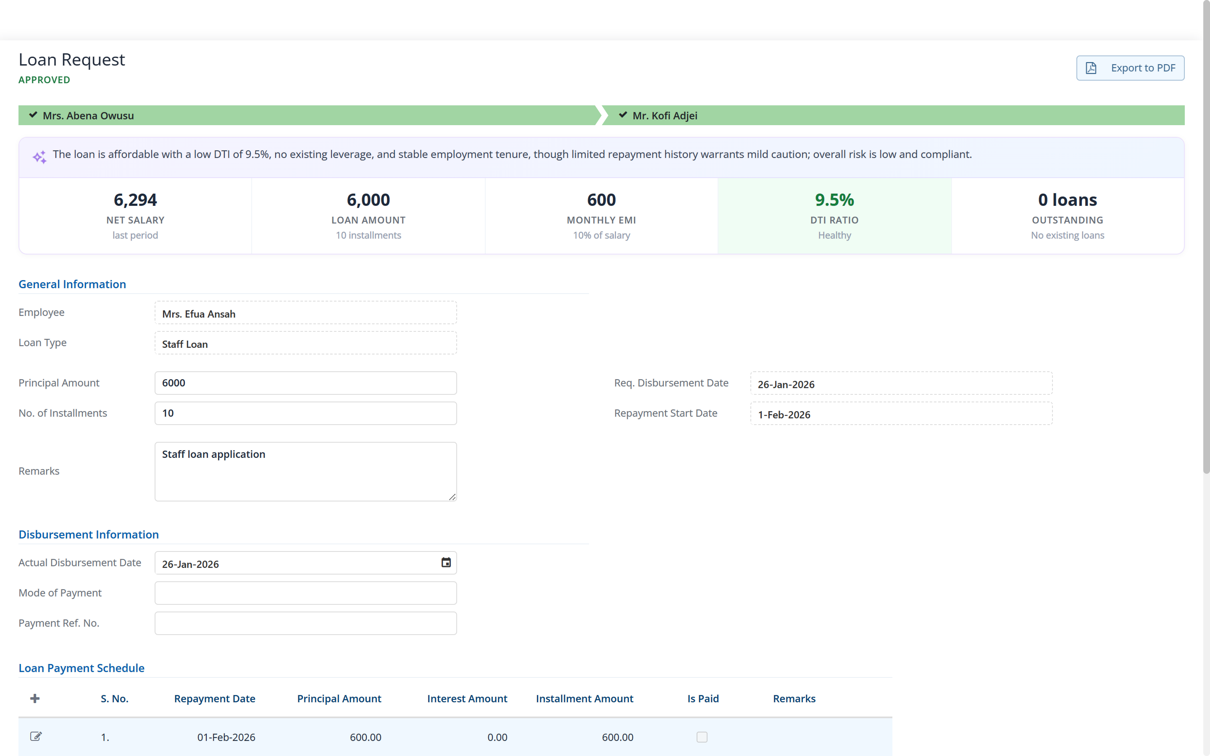Click the Req. Disbursement Date field
This screenshot has height=756, width=1210.
click(901, 383)
